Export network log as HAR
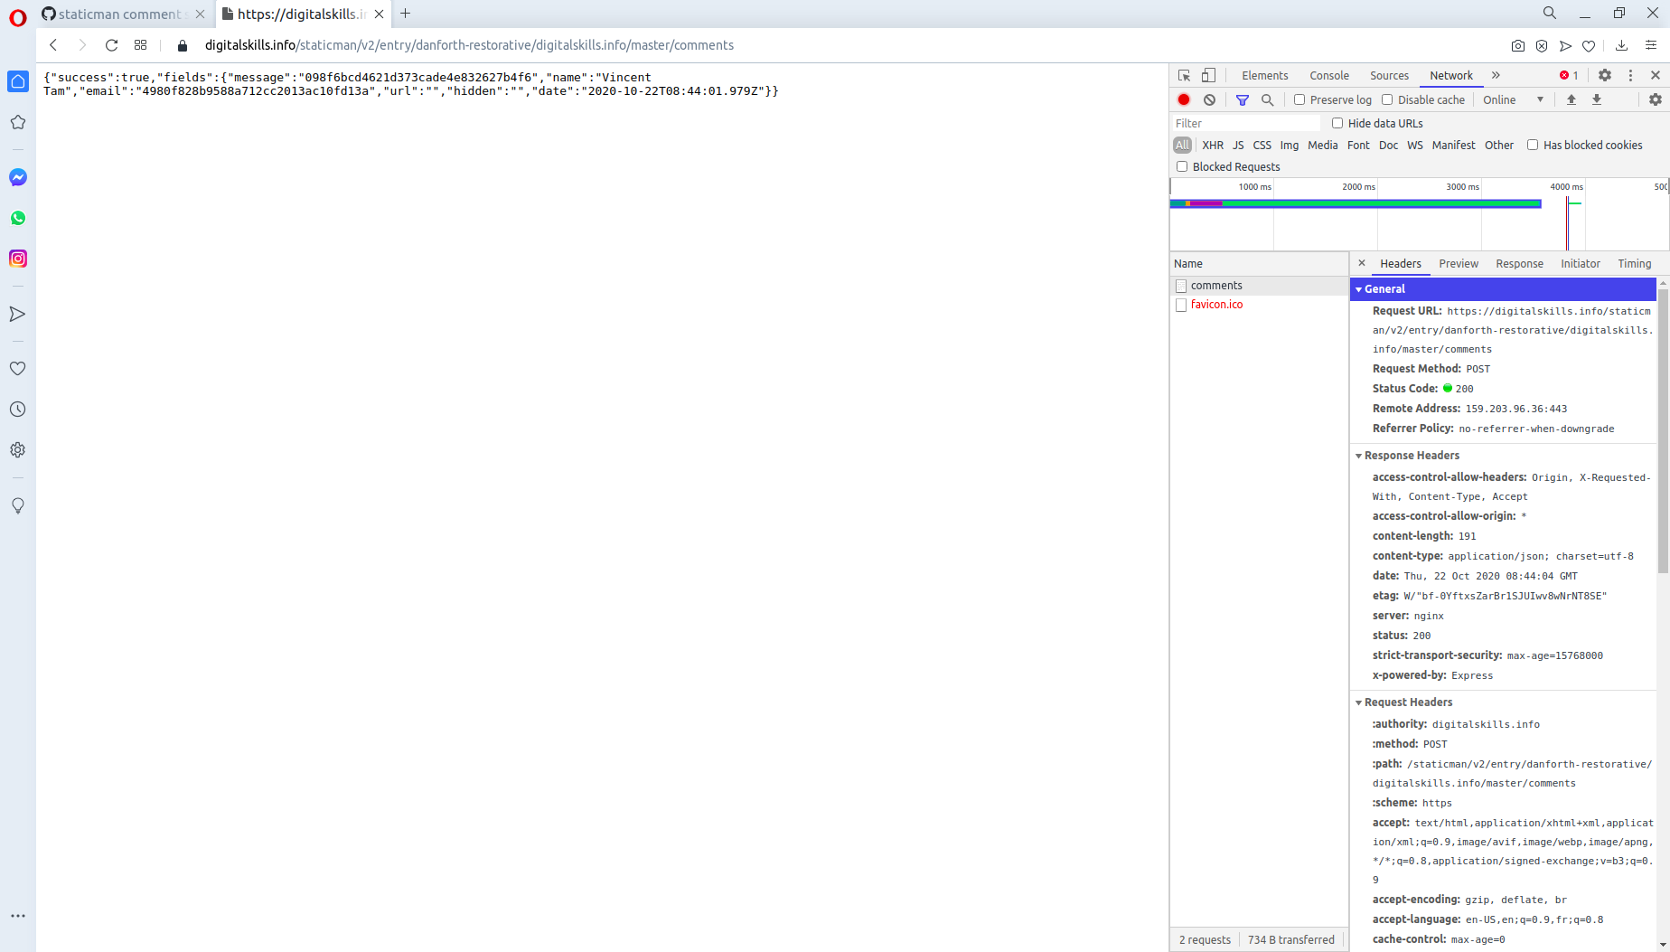1670x952 pixels. pyautogui.click(x=1597, y=99)
